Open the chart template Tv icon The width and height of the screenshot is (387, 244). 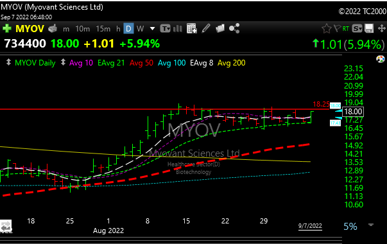[x=165, y=29]
